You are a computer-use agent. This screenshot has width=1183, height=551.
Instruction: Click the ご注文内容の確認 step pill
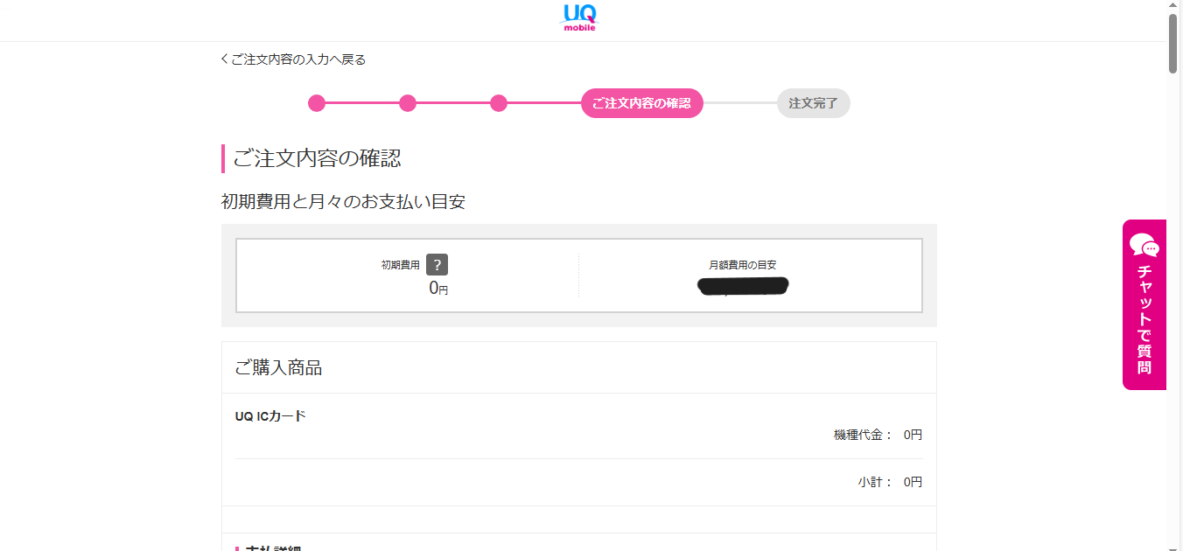[642, 103]
